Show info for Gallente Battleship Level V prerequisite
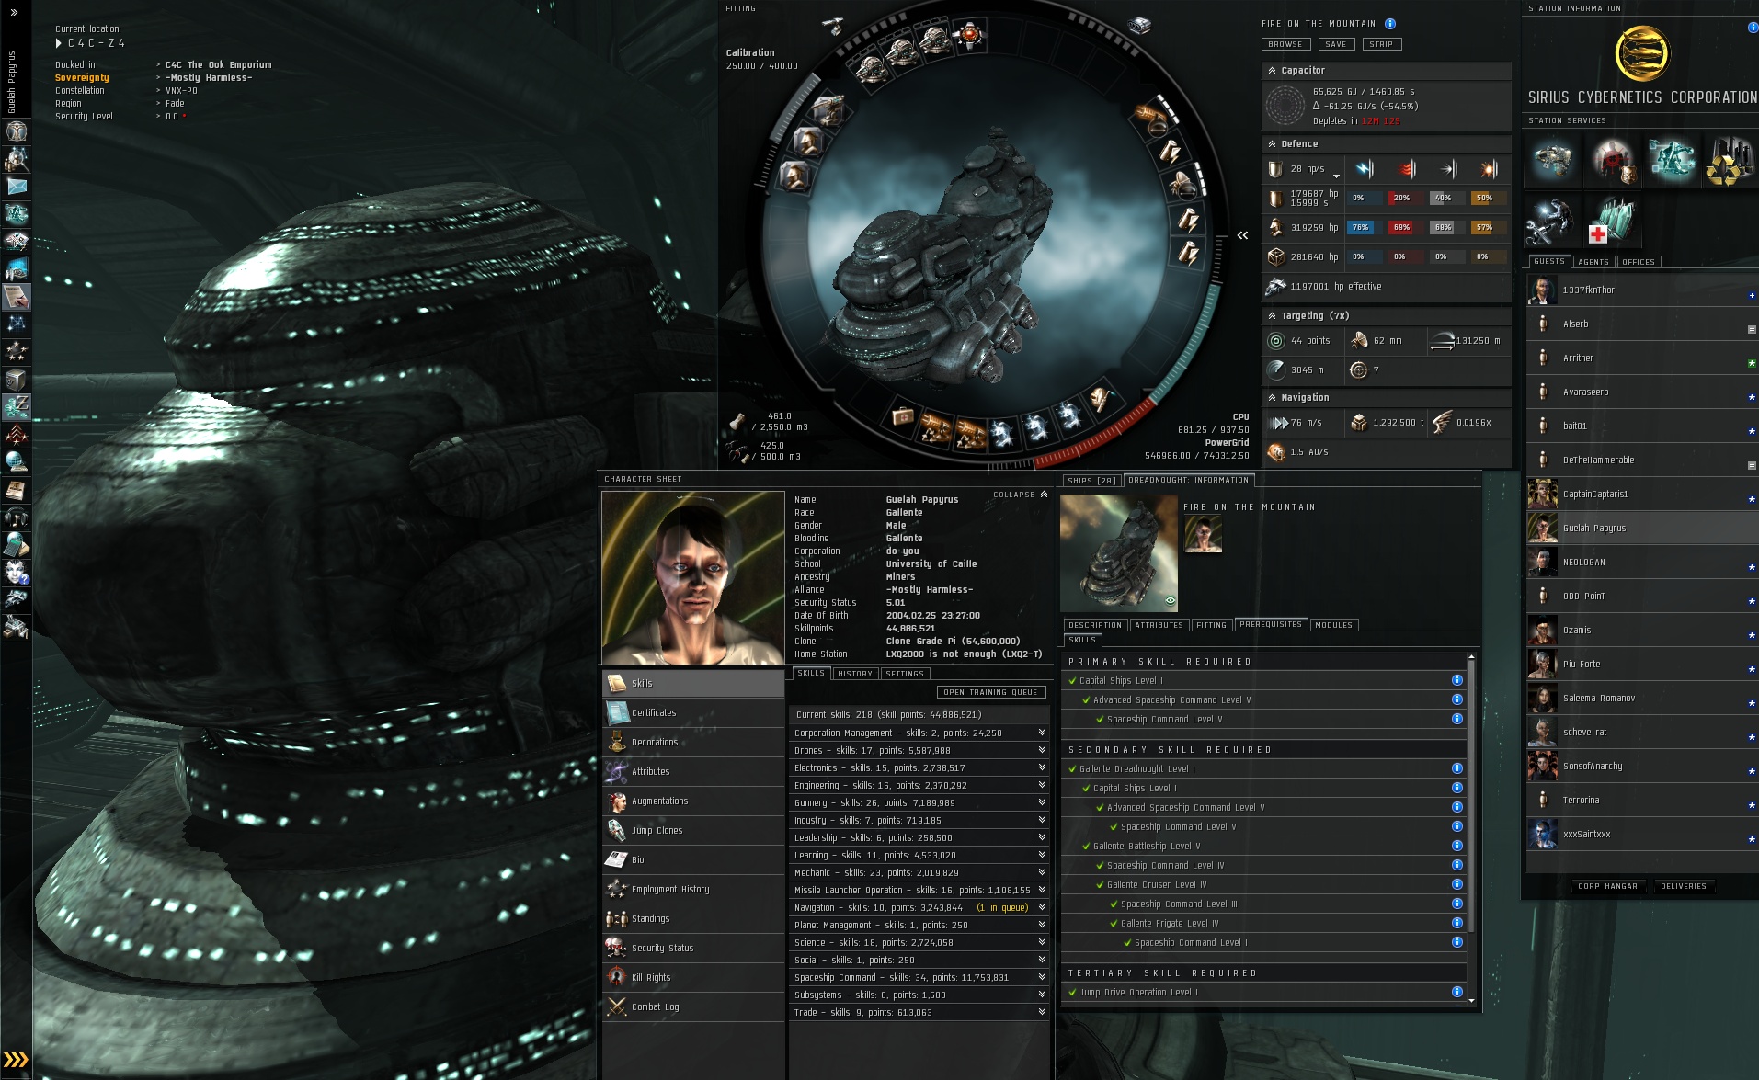The height and width of the screenshot is (1080, 1759). point(1456,846)
